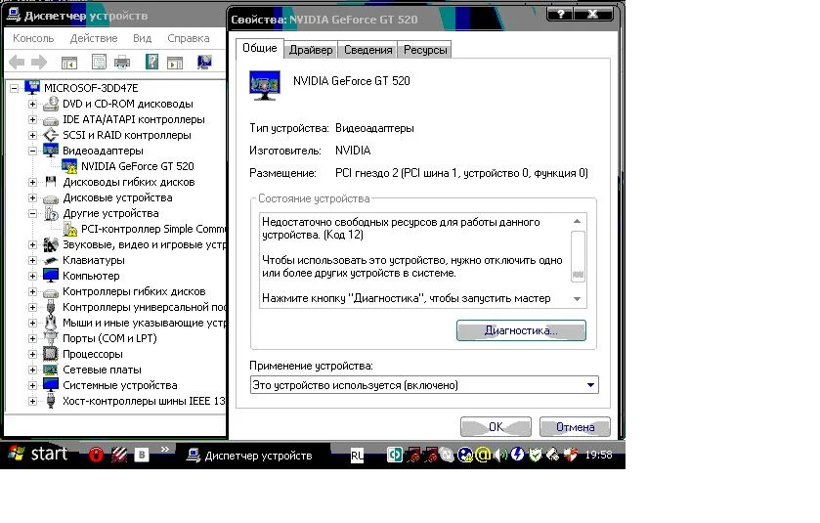Open the Консоль menu
This screenshot has width=820, height=523.
33,38
